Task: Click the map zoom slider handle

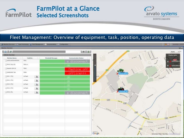Action: pyautogui.click(x=95, y=65)
